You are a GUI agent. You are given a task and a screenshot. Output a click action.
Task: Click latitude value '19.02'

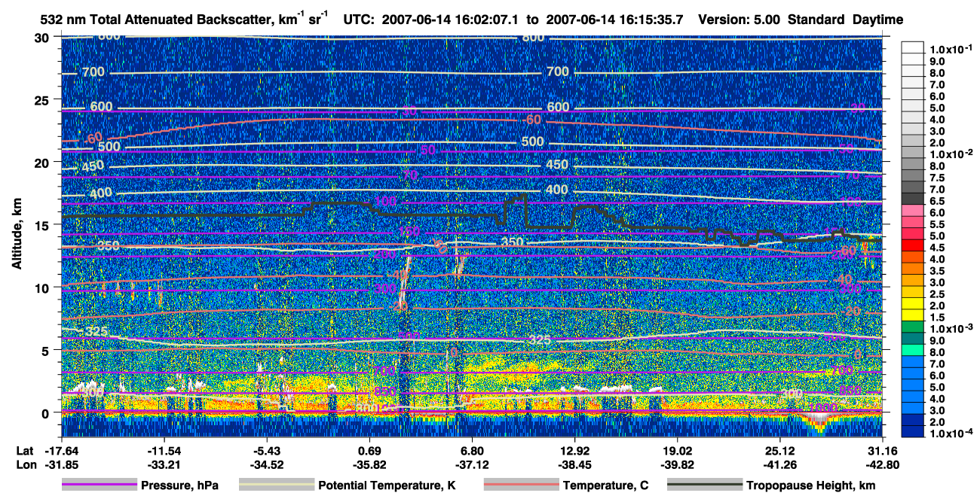pos(677,450)
